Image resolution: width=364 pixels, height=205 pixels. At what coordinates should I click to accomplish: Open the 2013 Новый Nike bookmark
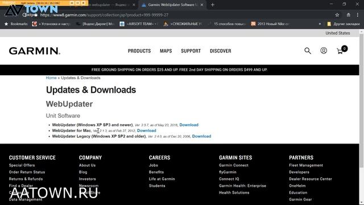tap(271, 24)
